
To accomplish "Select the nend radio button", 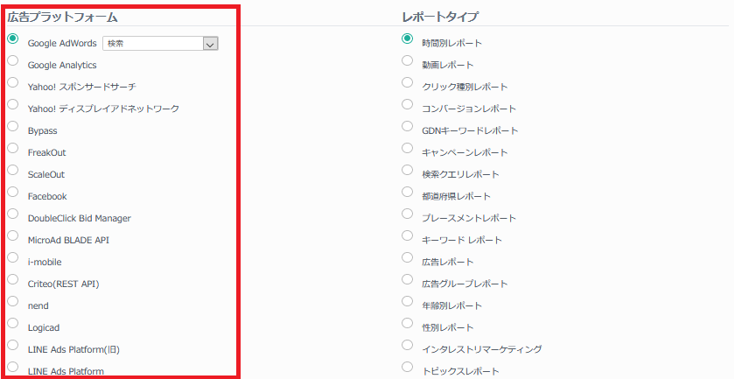I will coord(13,301).
